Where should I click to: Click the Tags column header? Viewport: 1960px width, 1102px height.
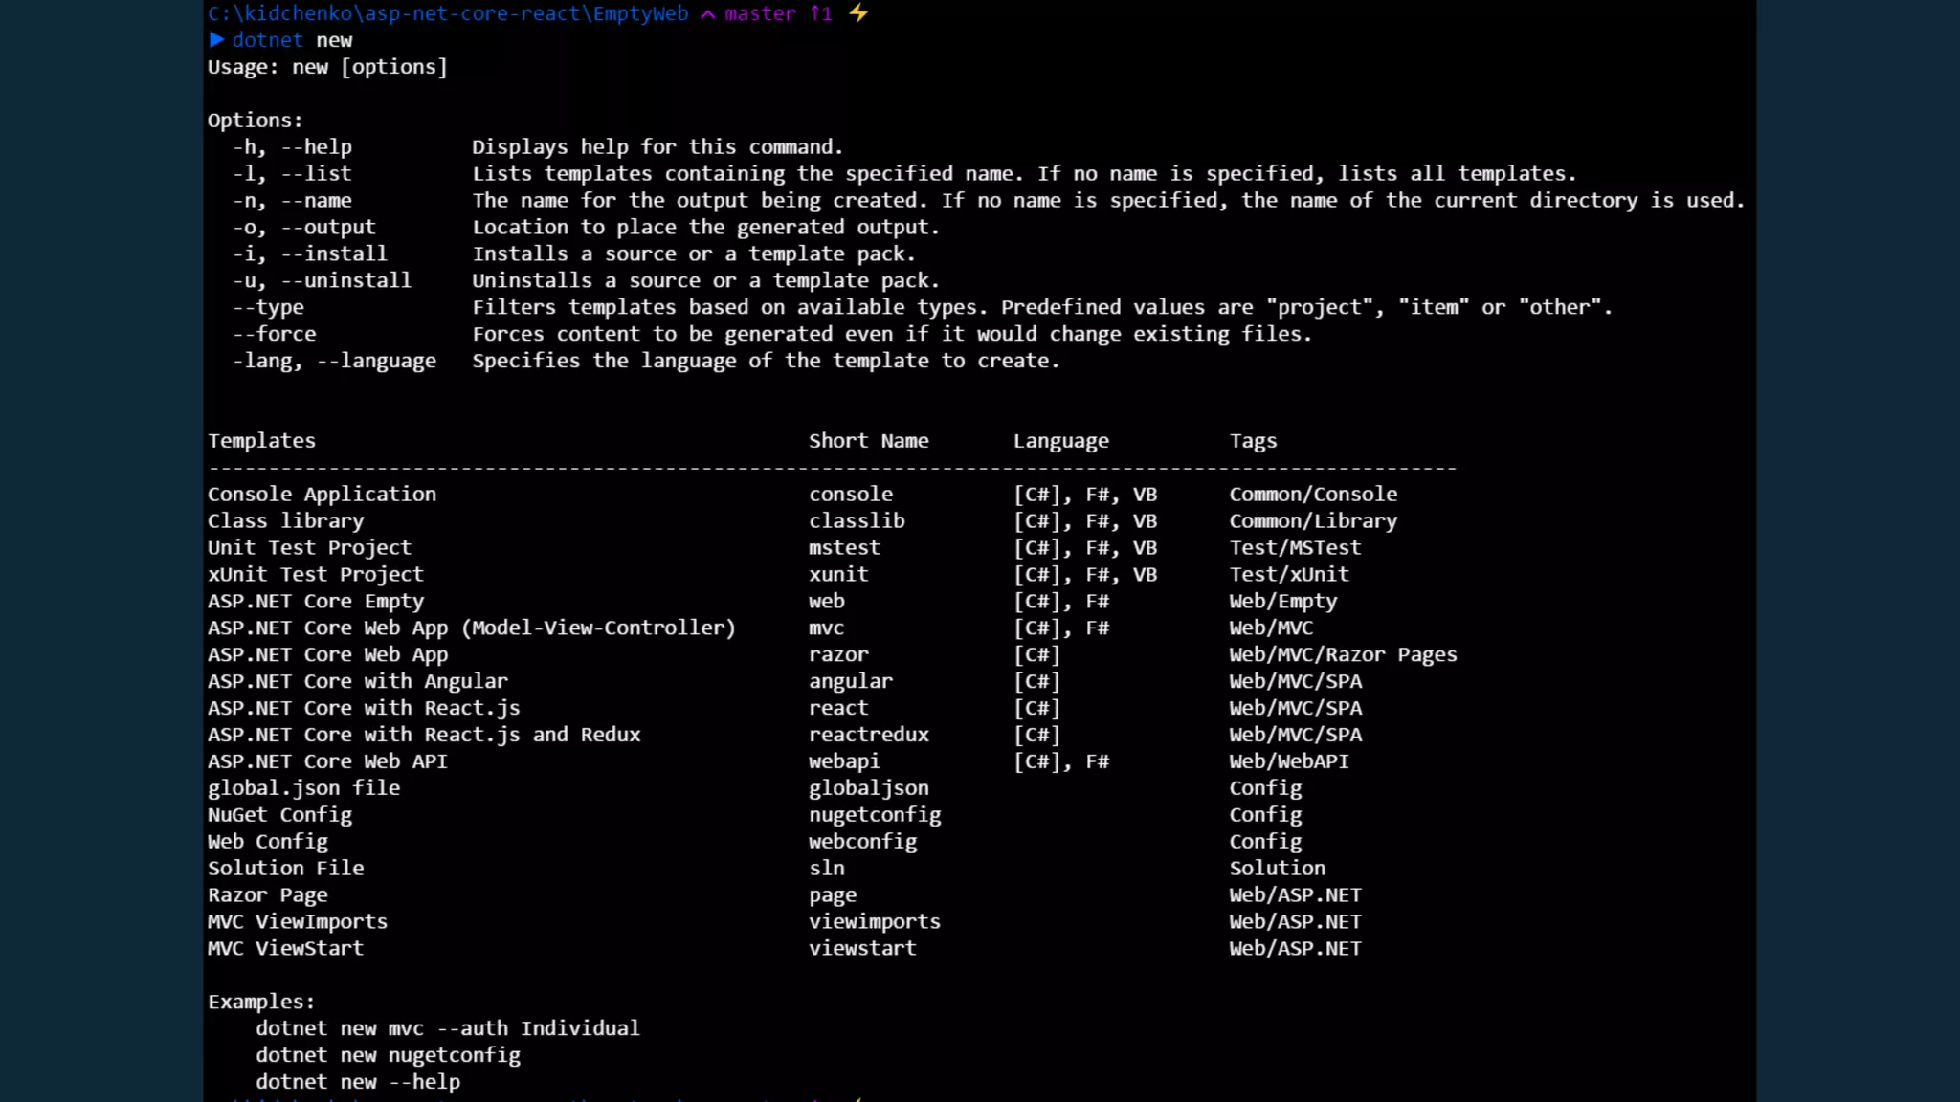click(x=1253, y=441)
